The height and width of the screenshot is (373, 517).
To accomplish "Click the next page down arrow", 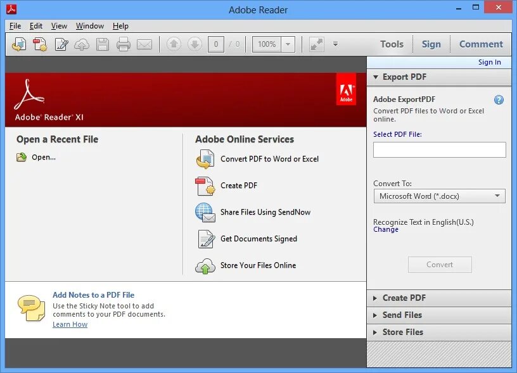I will pyautogui.click(x=195, y=44).
